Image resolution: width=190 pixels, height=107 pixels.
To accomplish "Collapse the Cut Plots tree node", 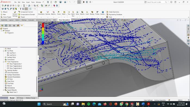I will pos(4,51).
